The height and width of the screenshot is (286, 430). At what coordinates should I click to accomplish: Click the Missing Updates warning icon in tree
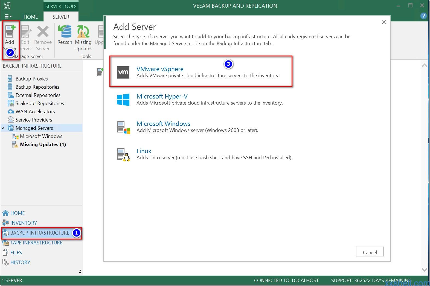15,144
